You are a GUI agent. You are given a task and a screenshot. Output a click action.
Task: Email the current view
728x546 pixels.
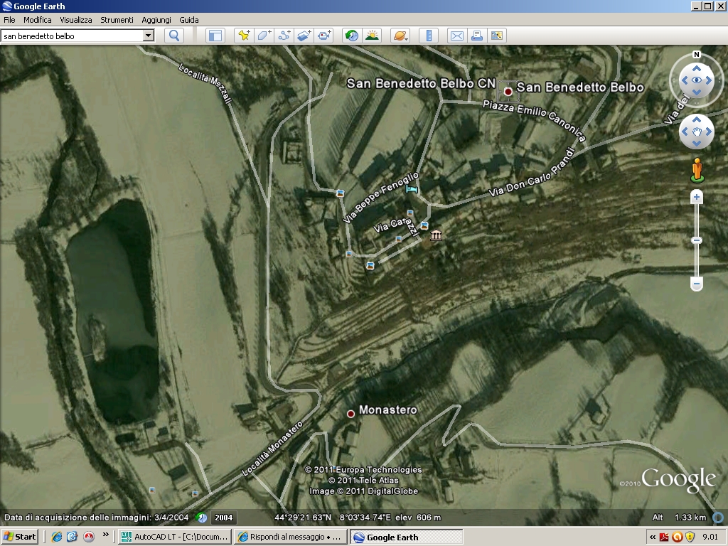click(456, 36)
